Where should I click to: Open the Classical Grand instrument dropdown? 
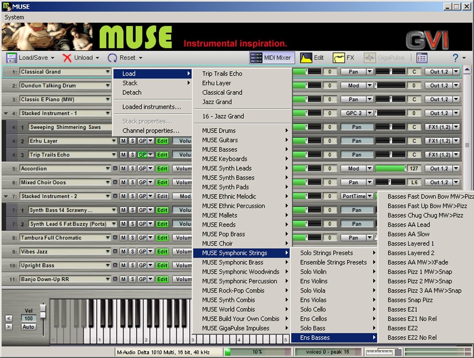[x=108, y=72]
